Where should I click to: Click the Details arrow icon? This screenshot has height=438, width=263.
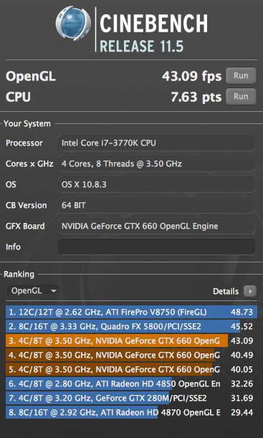(250, 291)
